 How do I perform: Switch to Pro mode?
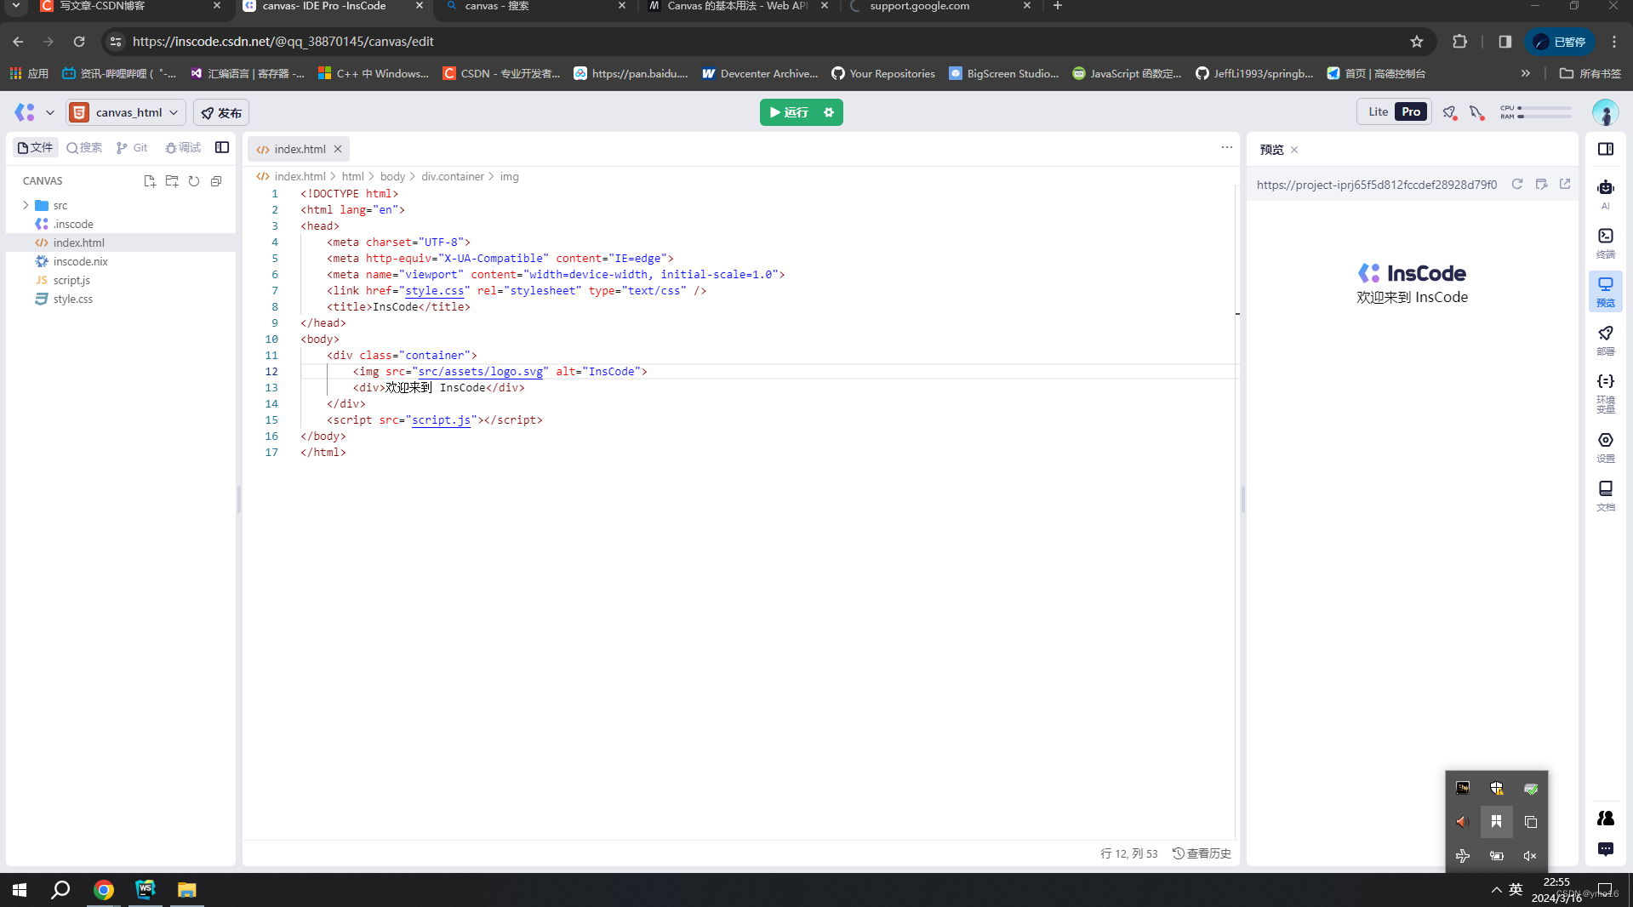(1411, 111)
